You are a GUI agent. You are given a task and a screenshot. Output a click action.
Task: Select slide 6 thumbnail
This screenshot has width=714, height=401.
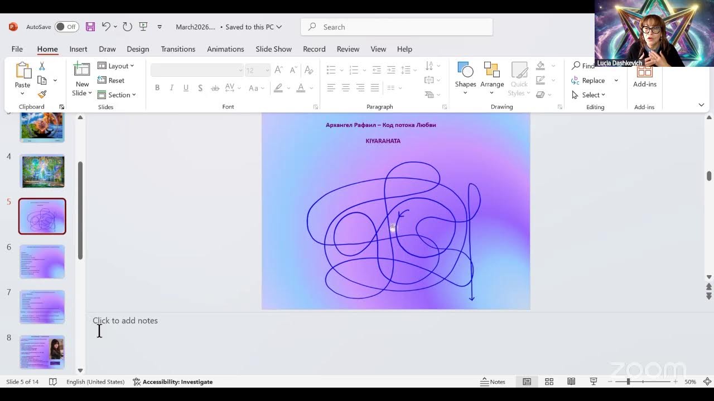(x=42, y=261)
